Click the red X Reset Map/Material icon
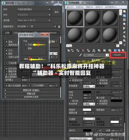 click(x=83, y=50)
